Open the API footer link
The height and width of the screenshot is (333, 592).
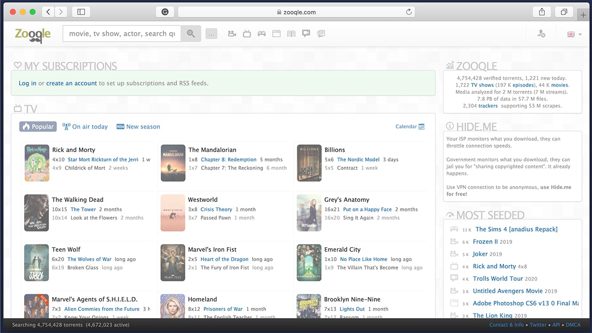pos(556,325)
